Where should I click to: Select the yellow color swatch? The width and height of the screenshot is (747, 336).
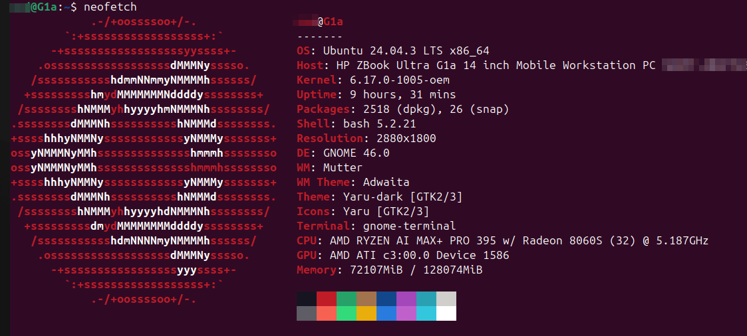pos(367,313)
